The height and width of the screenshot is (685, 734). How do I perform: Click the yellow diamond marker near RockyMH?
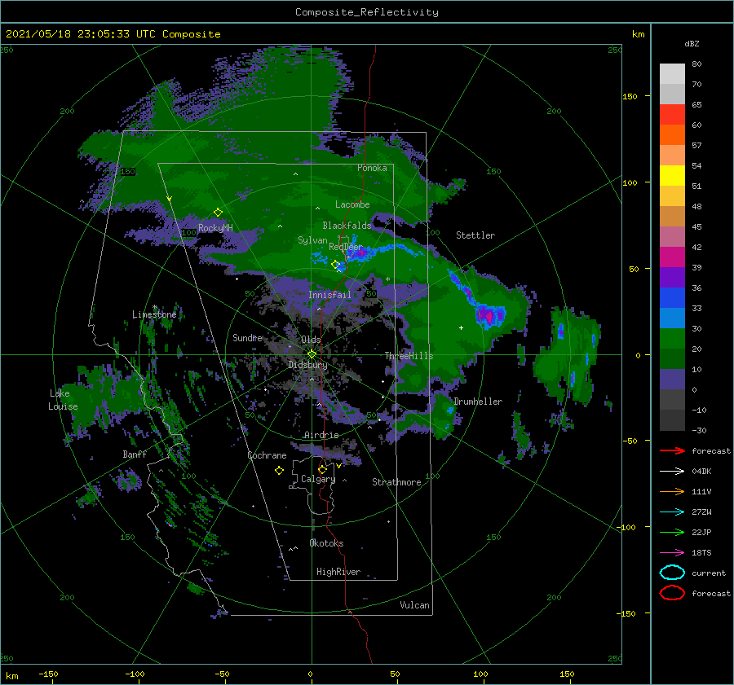(218, 213)
